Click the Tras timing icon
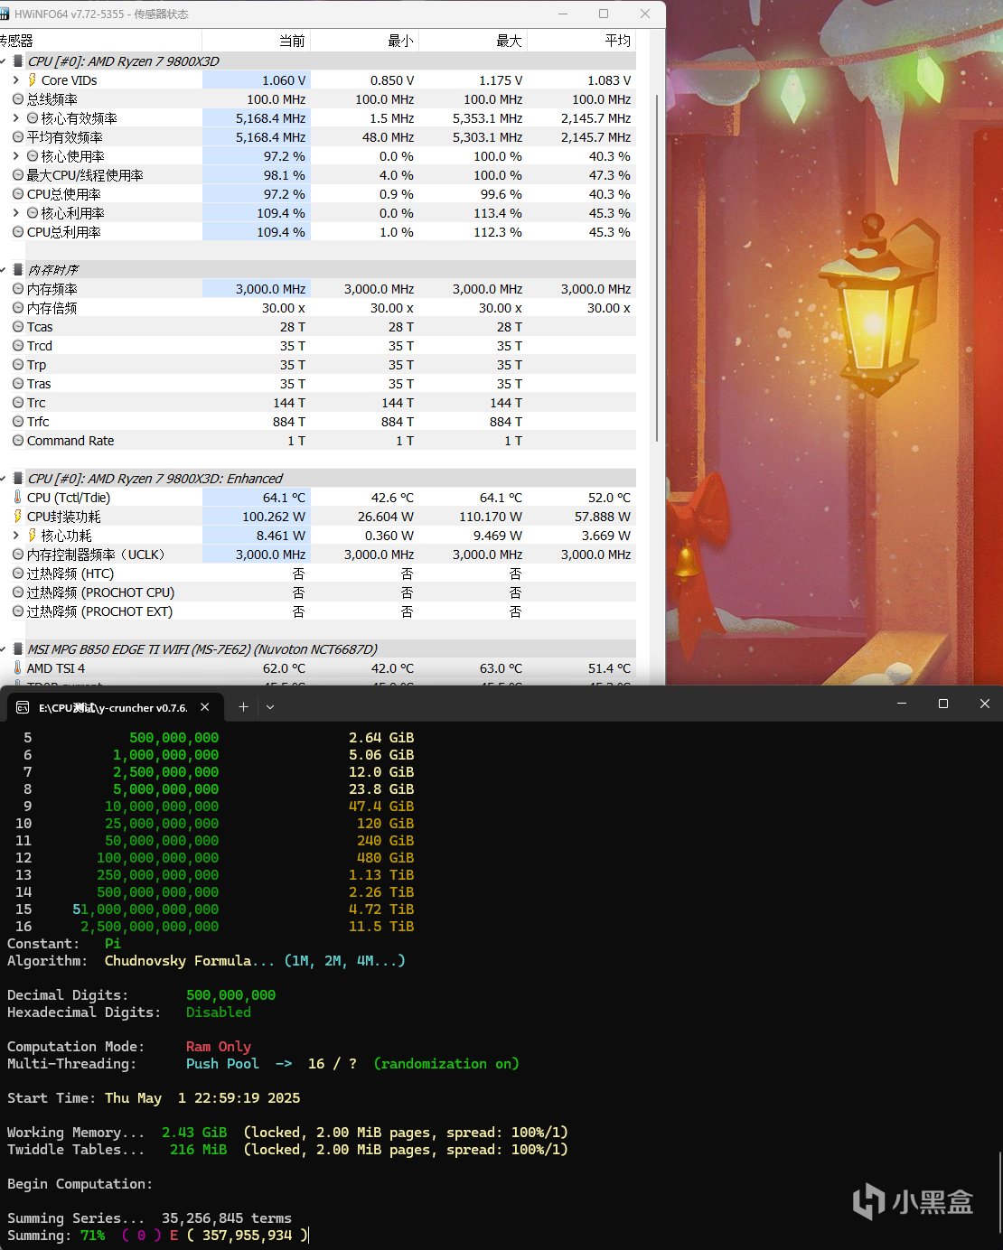The height and width of the screenshot is (1250, 1003). pyautogui.click(x=18, y=384)
